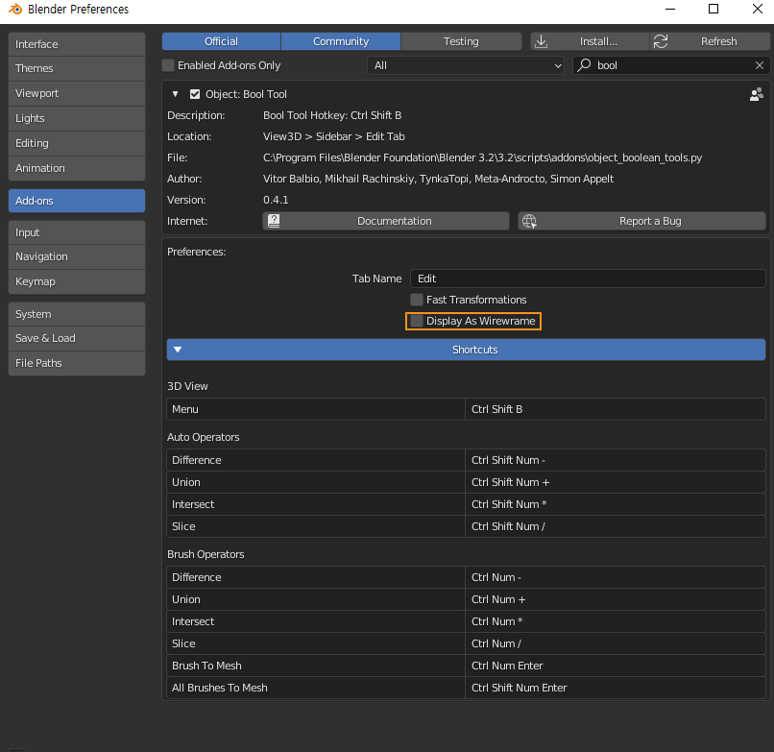Viewport: 774px width, 752px height.
Task: Click the Blender logo in title bar
Action: point(15,9)
